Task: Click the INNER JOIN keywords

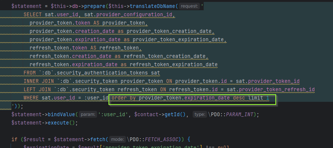Action: click(x=39, y=81)
